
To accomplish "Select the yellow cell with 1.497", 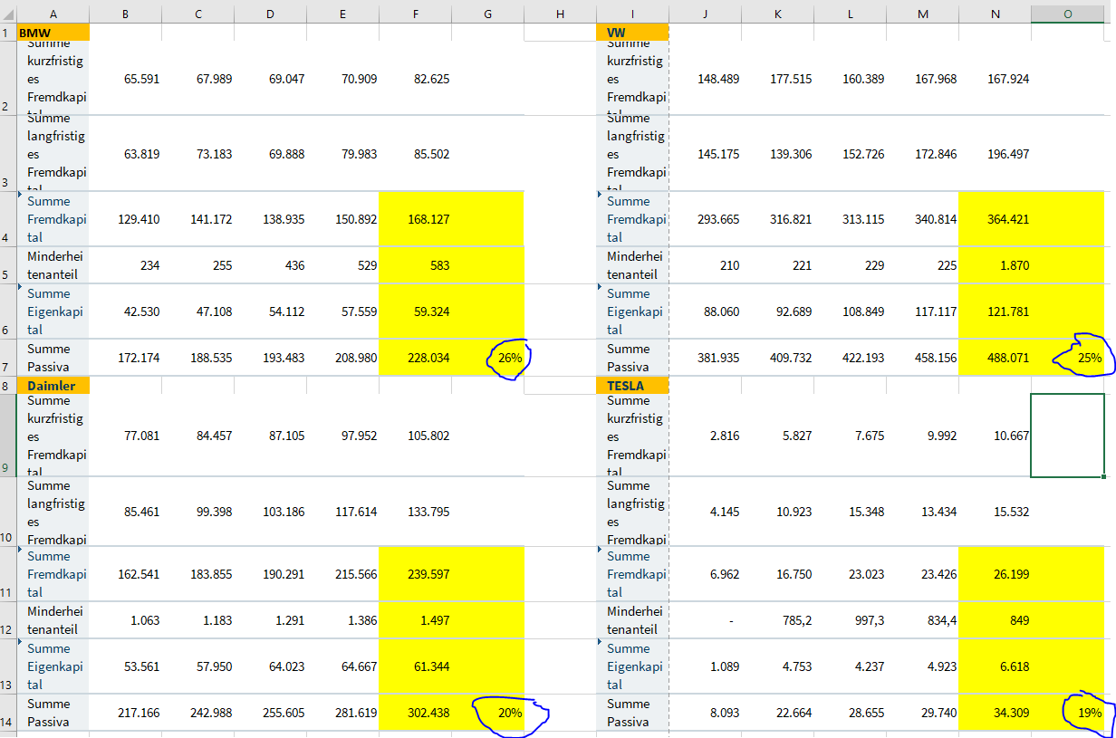I will (415, 620).
